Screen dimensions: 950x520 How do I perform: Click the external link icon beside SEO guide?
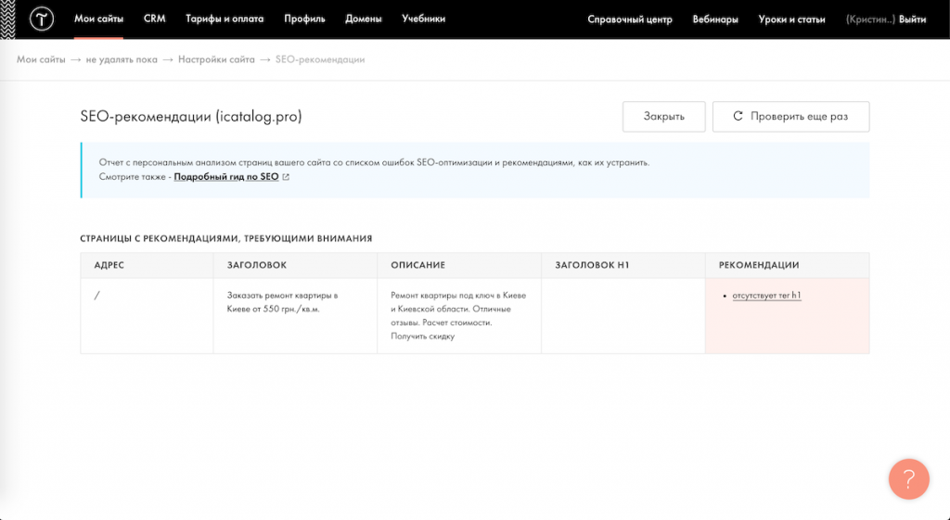pos(286,177)
